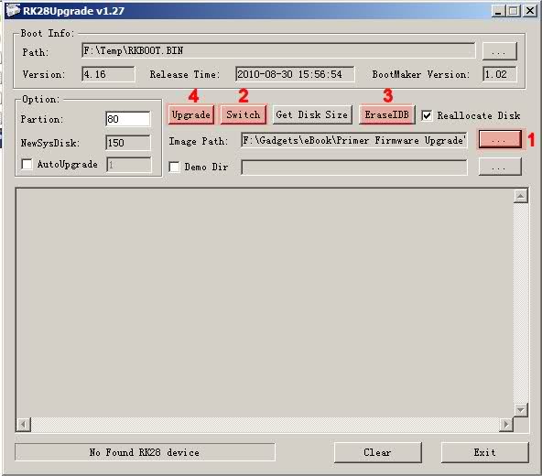Clear the log output

(378, 452)
